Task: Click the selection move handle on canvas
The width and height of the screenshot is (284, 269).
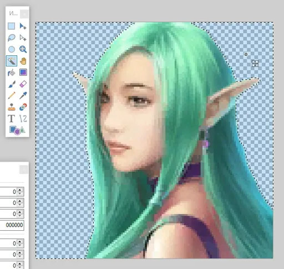Action: tap(255, 64)
